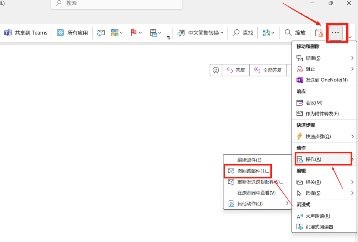Select 重新发送这封邮件(S)... option
The height and width of the screenshot is (242, 358).
click(x=257, y=182)
